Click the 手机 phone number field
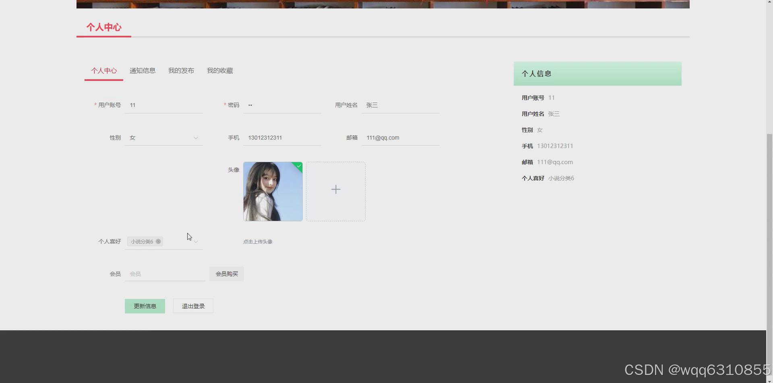Viewport: 773px width, 383px height. pos(282,138)
